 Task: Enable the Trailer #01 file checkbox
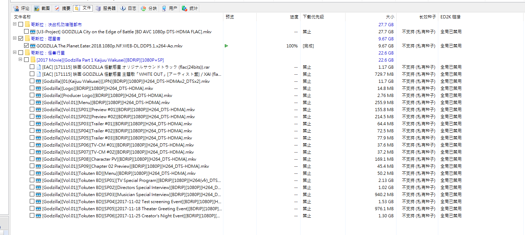pos(32,124)
